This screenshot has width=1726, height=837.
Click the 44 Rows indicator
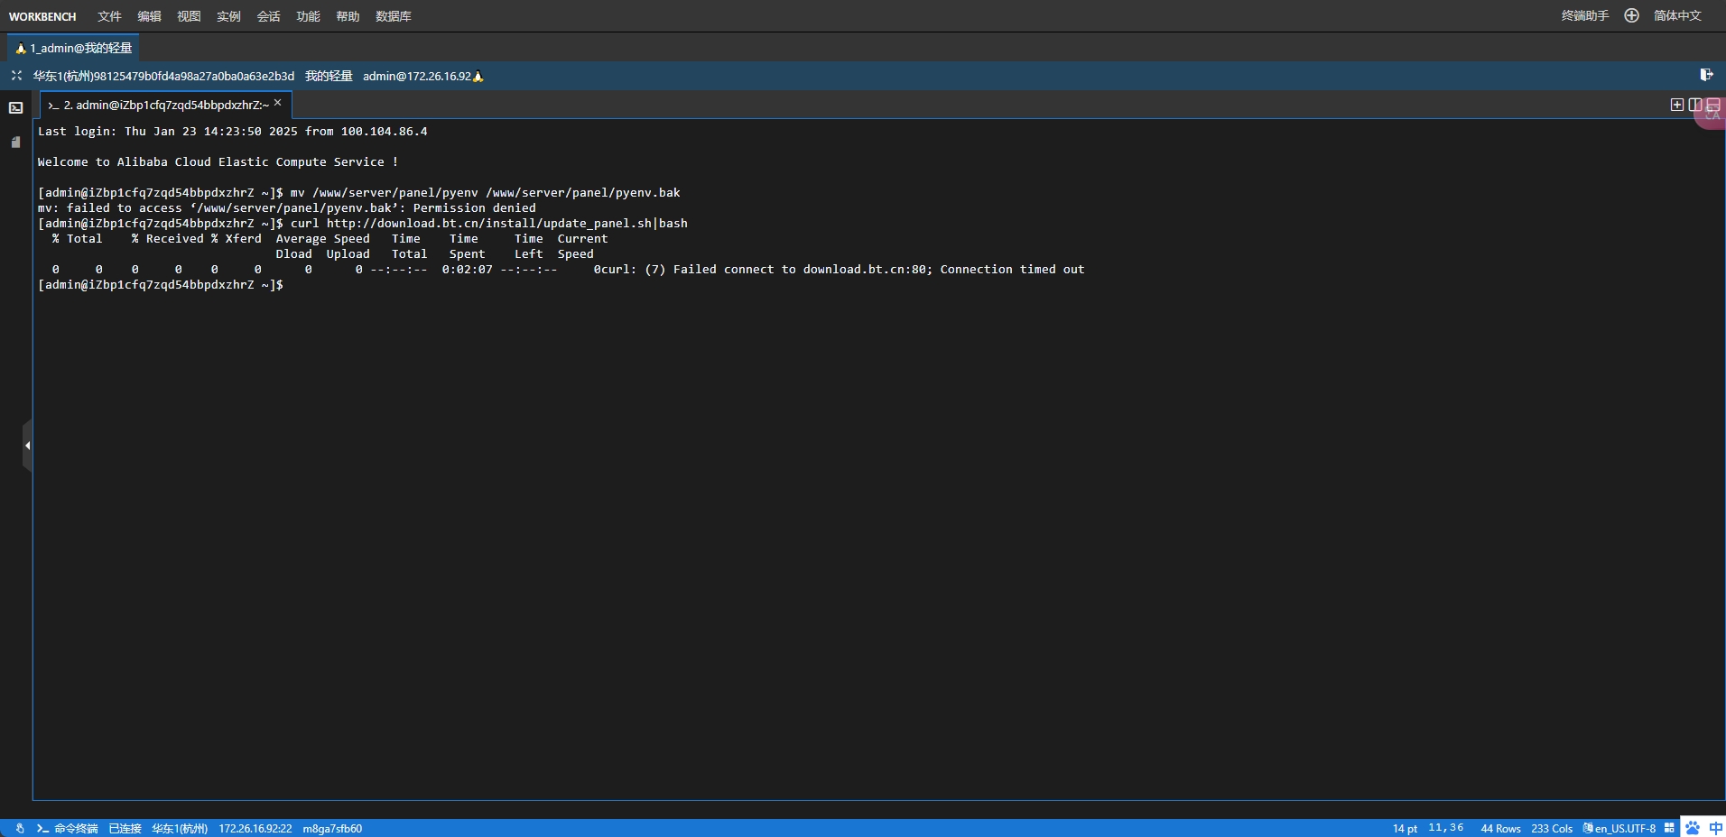tap(1500, 828)
